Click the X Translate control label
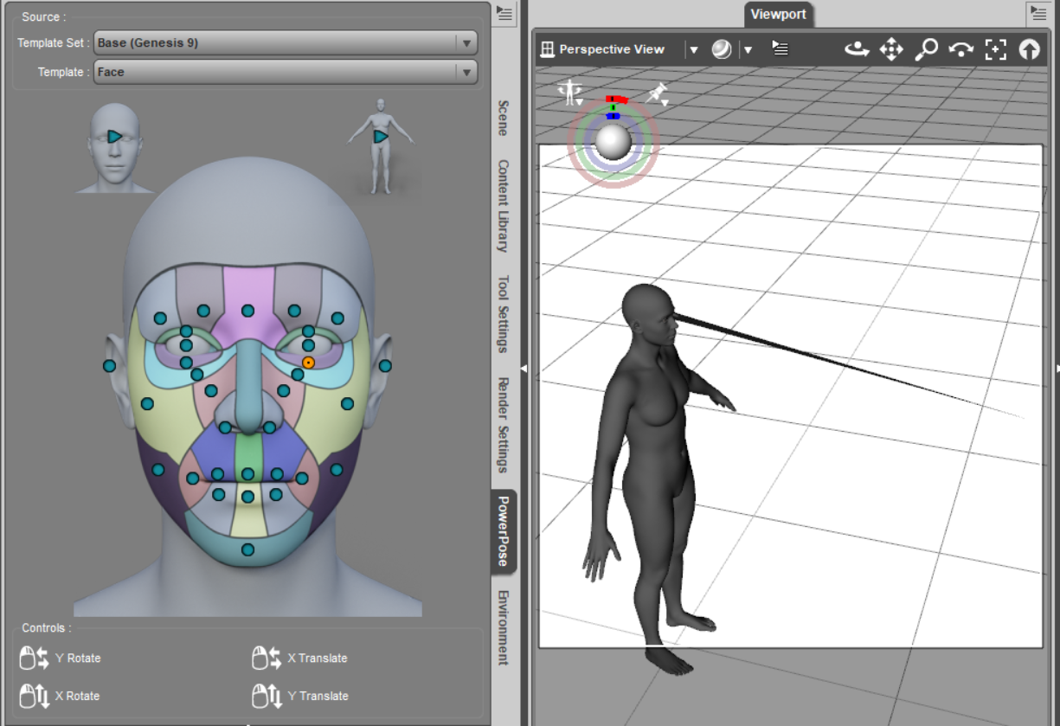The width and height of the screenshot is (1060, 726). (318, 659)
